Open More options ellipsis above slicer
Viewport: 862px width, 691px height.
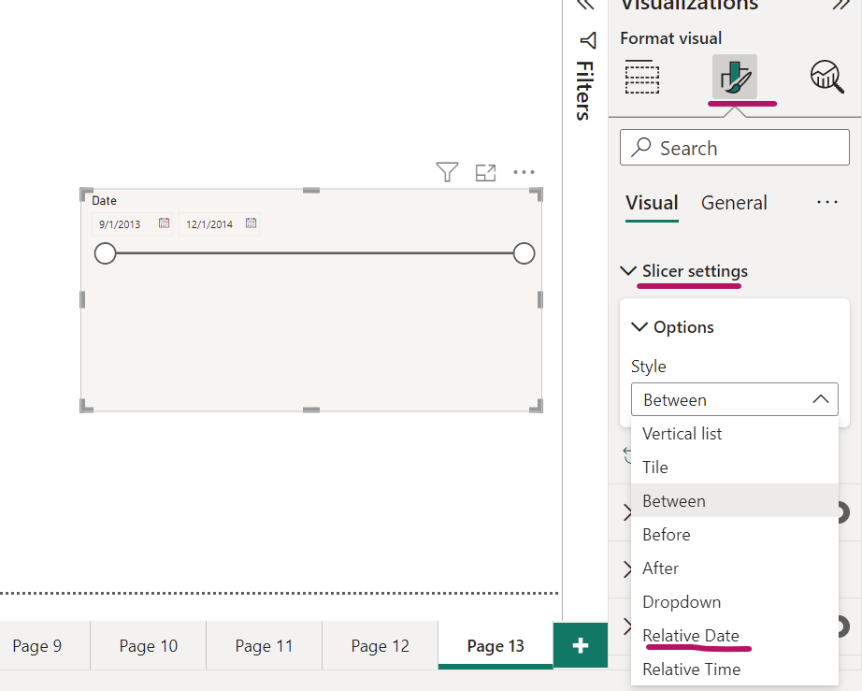coord(524,172)
